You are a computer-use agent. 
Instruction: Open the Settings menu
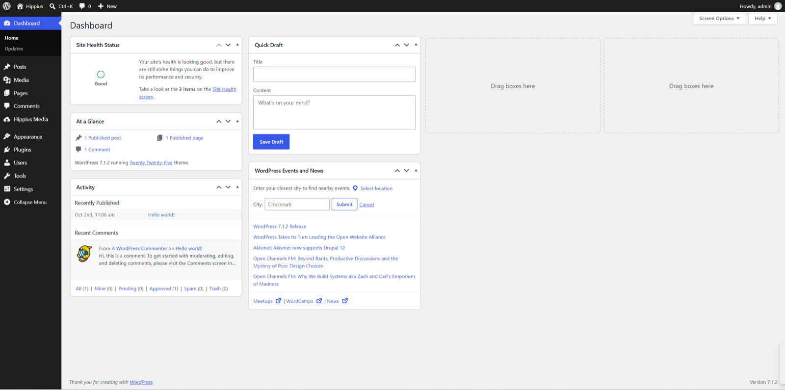30,189
